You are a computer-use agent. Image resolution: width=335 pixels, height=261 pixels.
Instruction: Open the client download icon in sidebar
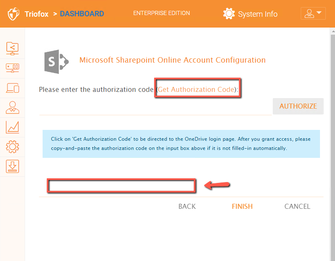click(13, 166)
